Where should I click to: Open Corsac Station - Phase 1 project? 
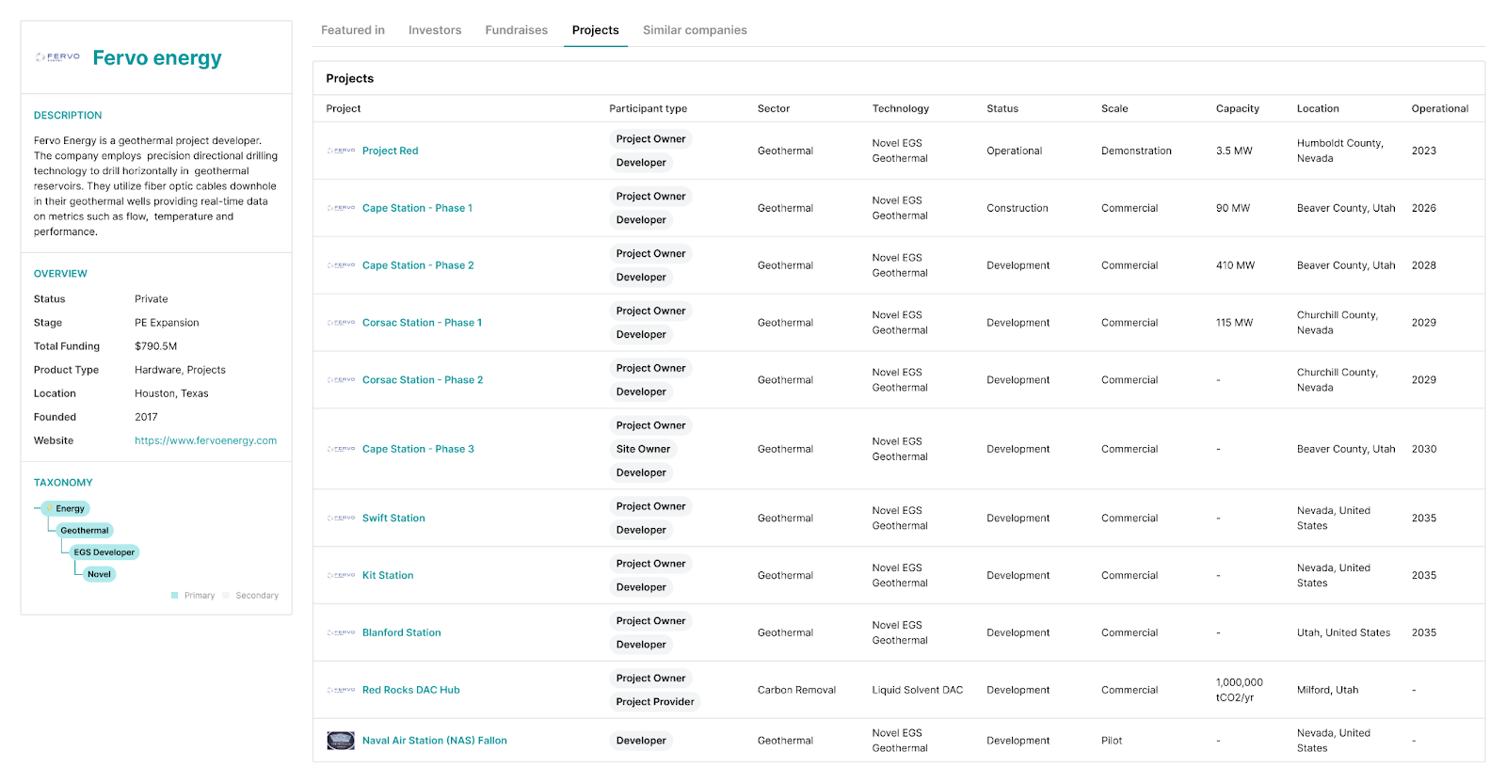point(423,323)
